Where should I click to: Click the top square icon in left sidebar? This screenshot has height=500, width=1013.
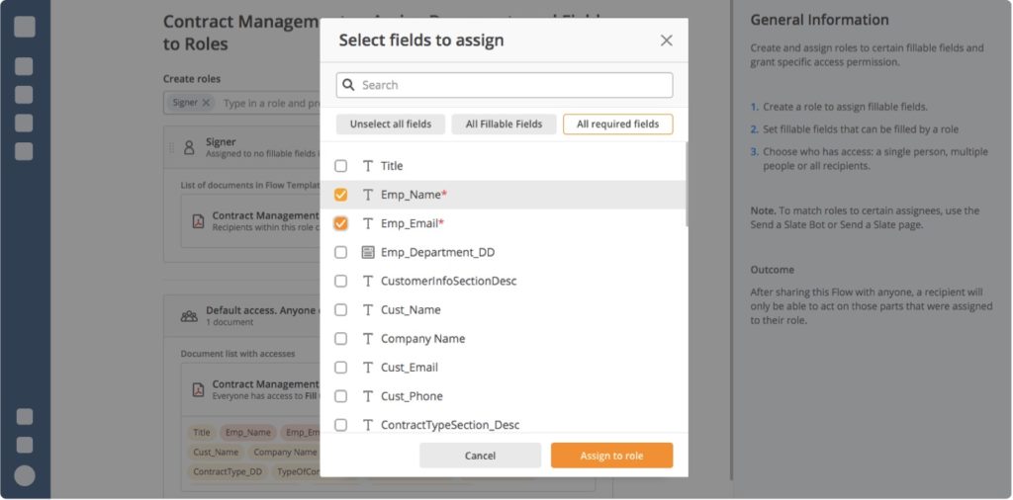(25, 27)
